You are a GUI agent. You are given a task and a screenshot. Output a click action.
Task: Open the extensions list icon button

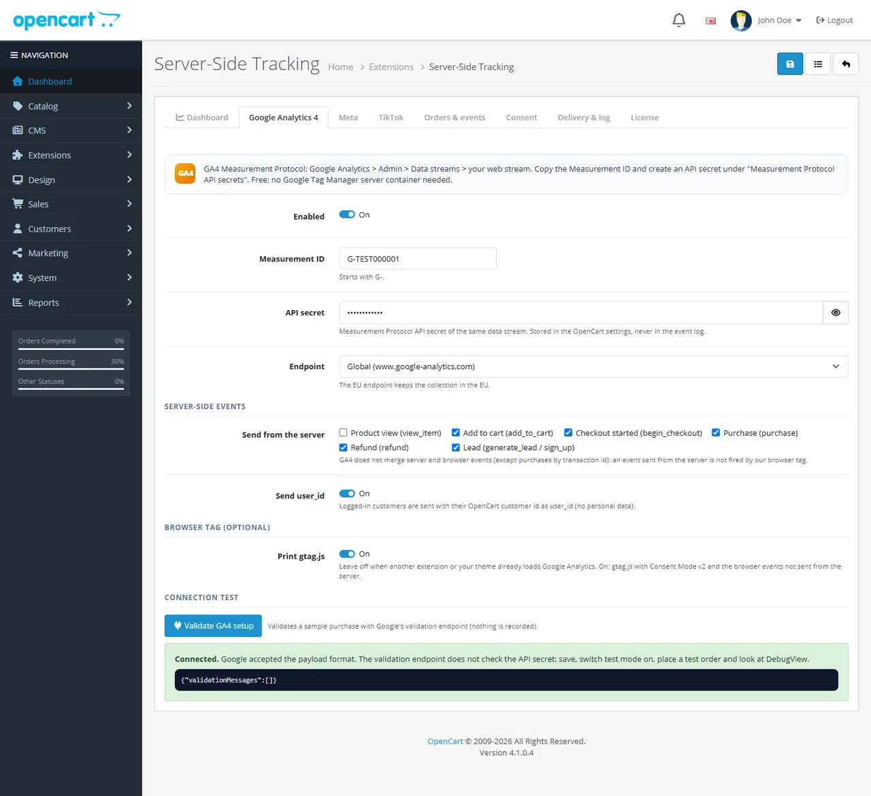(818, 64)
